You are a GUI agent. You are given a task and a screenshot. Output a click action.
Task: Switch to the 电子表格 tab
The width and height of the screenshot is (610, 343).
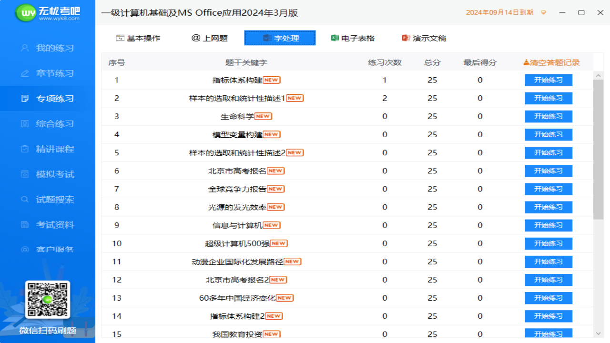pos(353,37)
